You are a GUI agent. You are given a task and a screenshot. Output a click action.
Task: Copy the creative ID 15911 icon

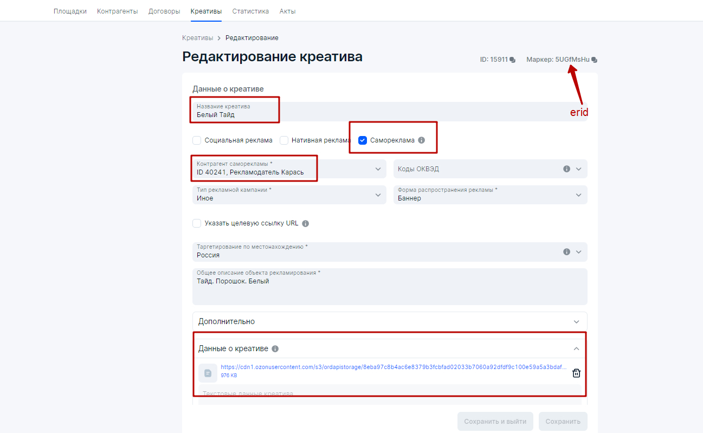point(513,60)
